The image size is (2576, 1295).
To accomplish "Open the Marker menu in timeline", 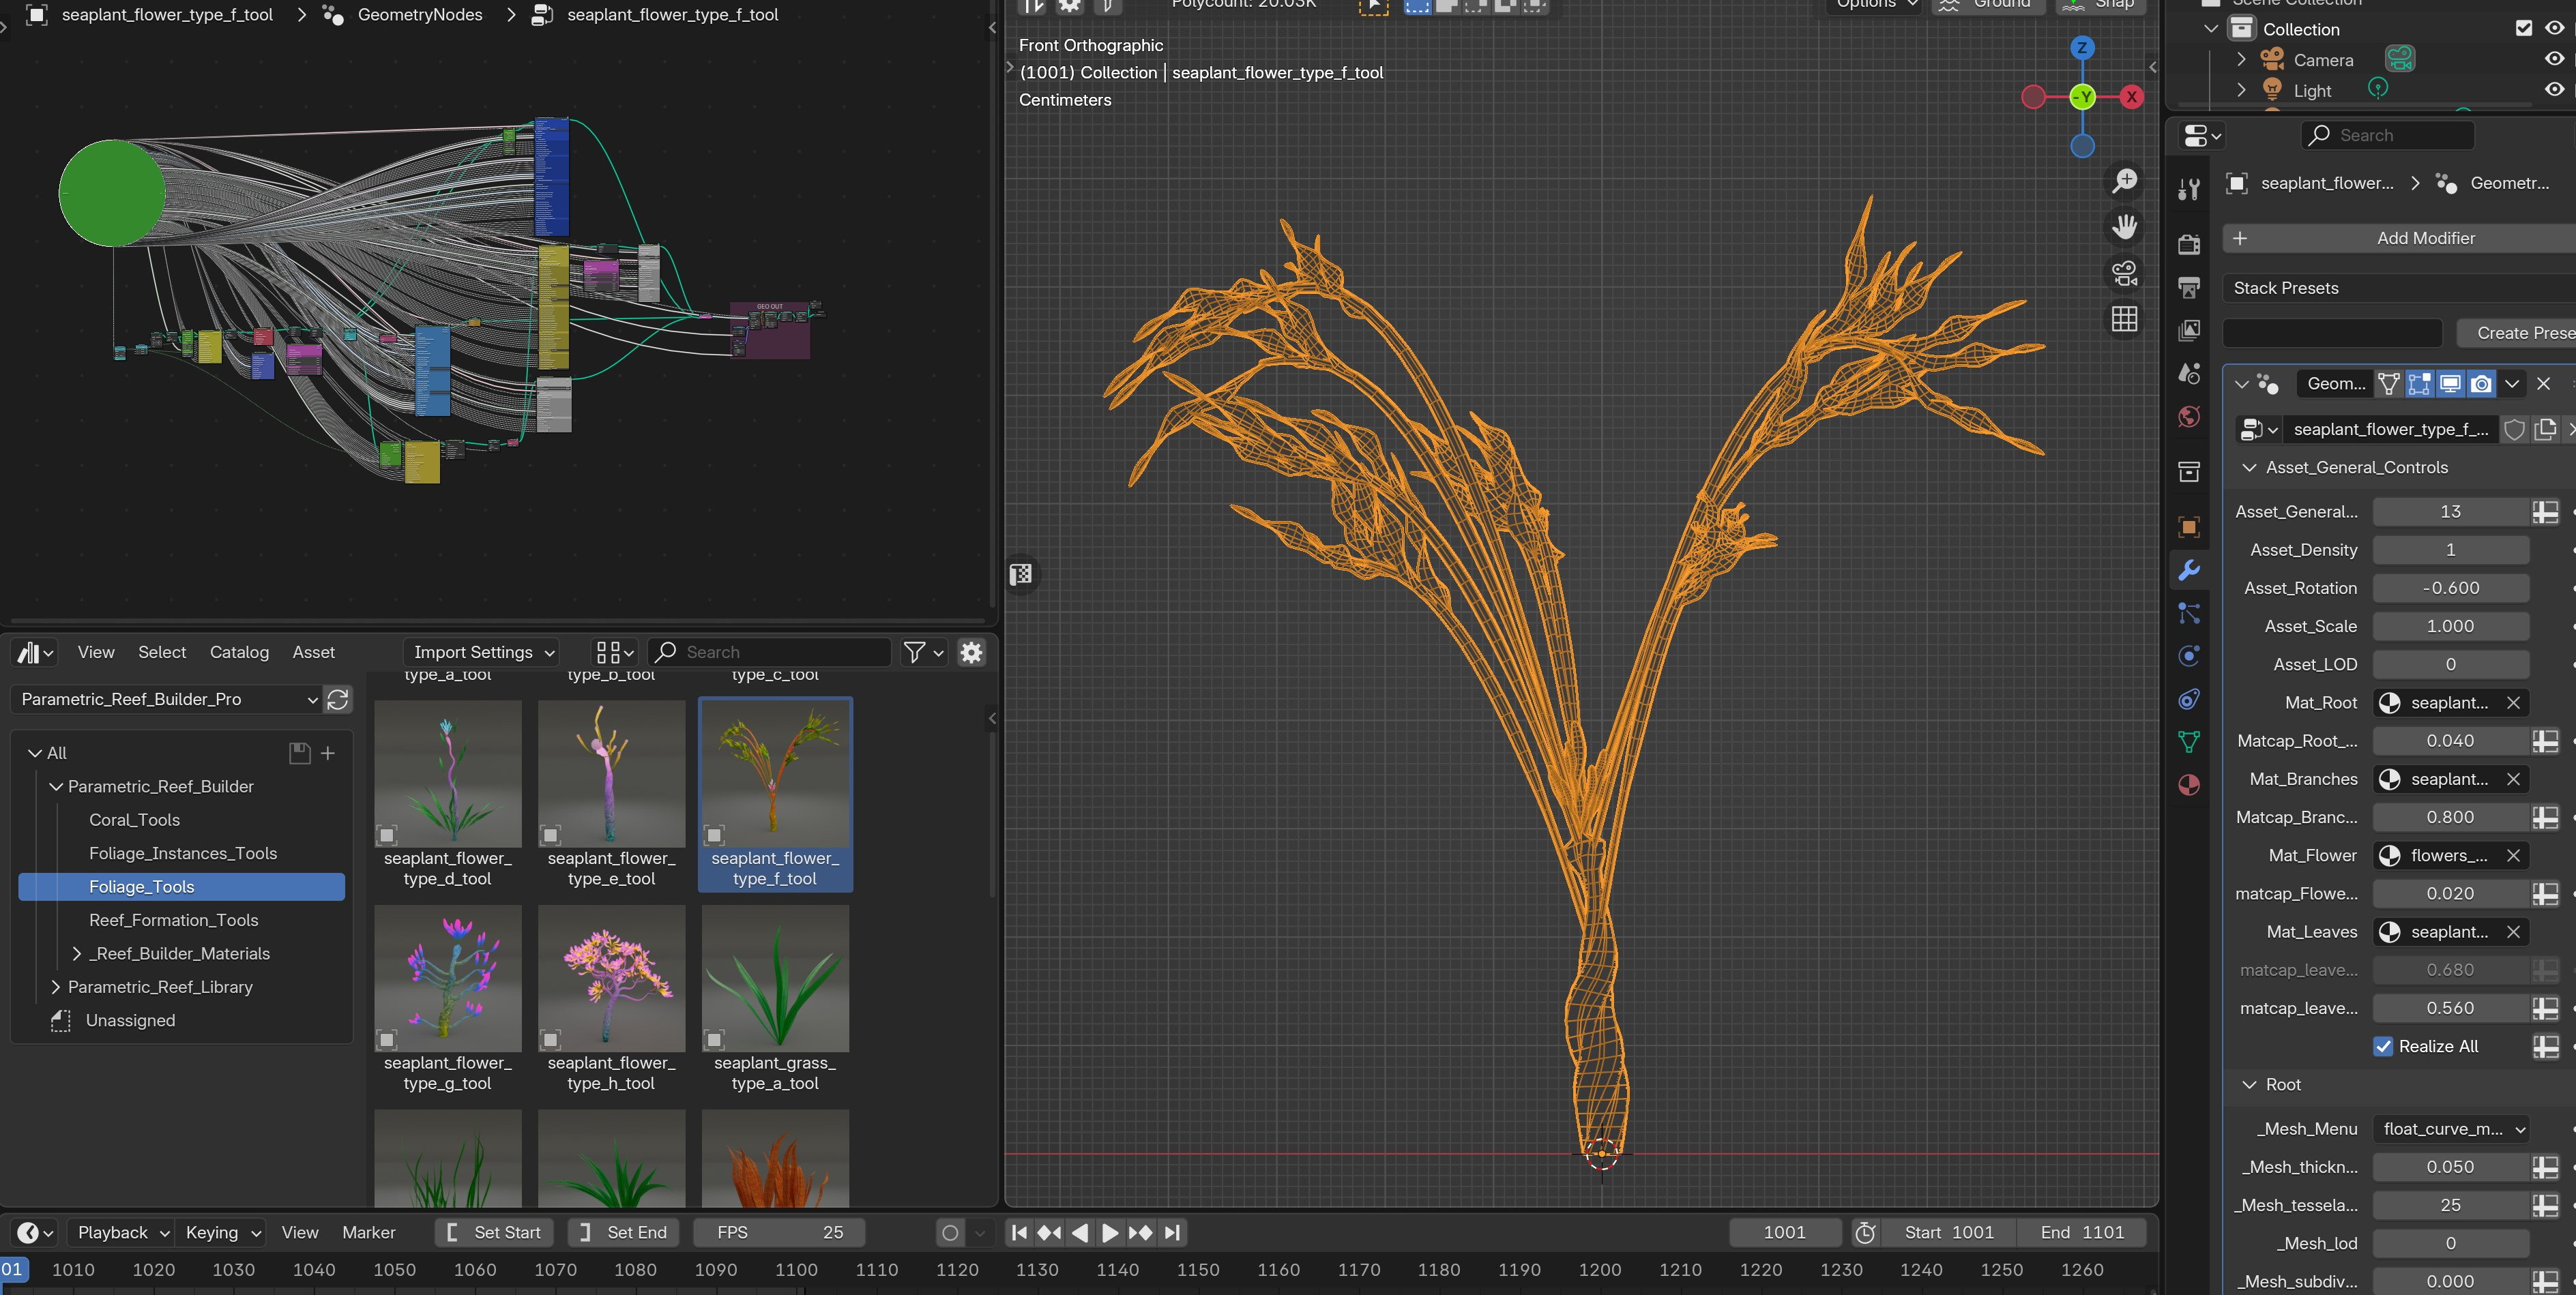I will 368,1232.
